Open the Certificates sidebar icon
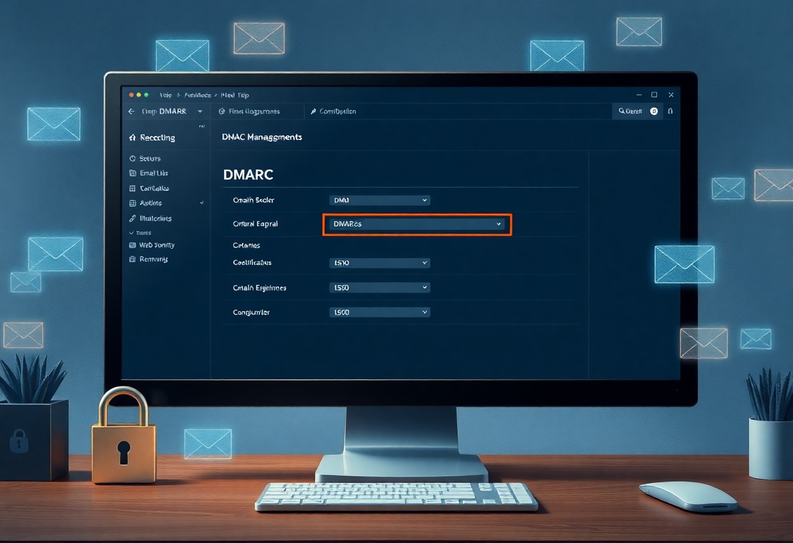The height and width of the screenshot is (543, 793). (x=132, y=189)
